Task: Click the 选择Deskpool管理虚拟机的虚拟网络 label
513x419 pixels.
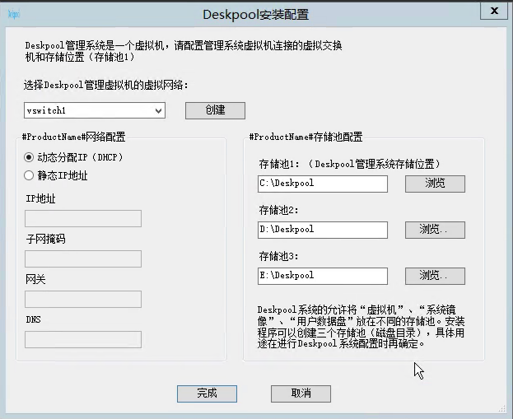Action: point(106,86)
